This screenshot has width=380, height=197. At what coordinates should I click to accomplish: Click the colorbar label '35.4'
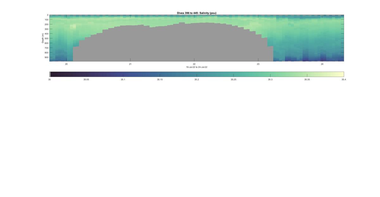click(344, 79)
